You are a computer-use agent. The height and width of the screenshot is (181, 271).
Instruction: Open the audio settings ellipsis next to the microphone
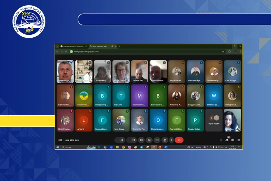click(117, 140)
